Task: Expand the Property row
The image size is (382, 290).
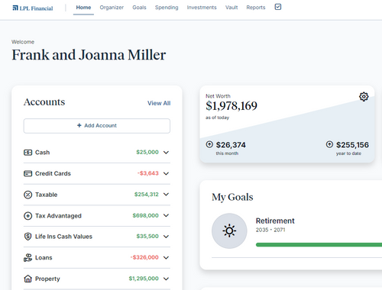Action: point(166,279)
